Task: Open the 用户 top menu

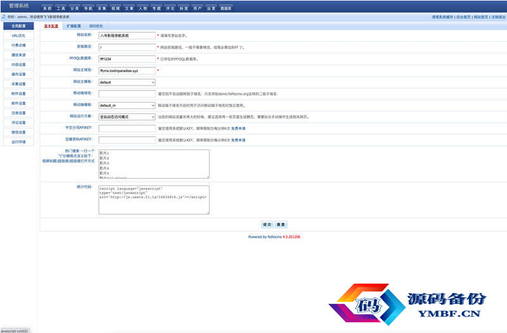Action: [198, 8]
